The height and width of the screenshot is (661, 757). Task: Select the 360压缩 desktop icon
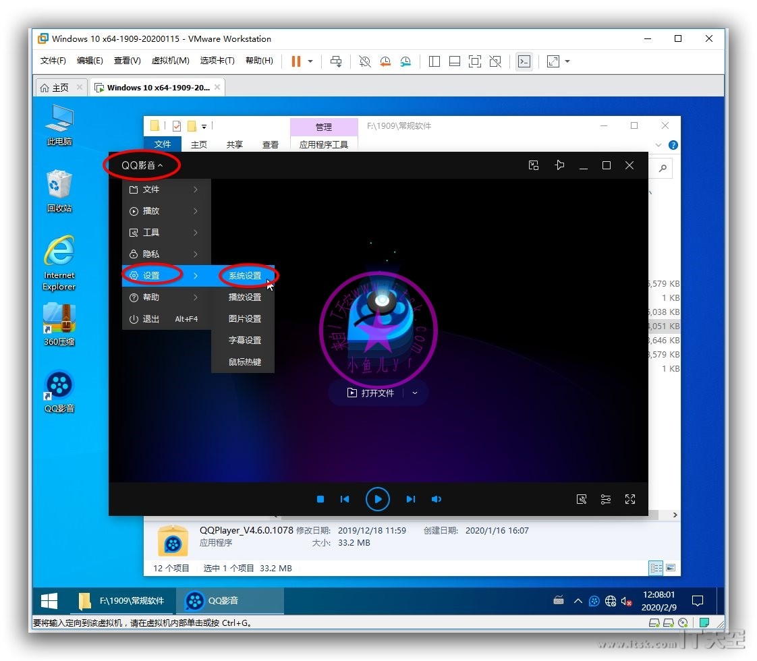click(x=59, y=324)
